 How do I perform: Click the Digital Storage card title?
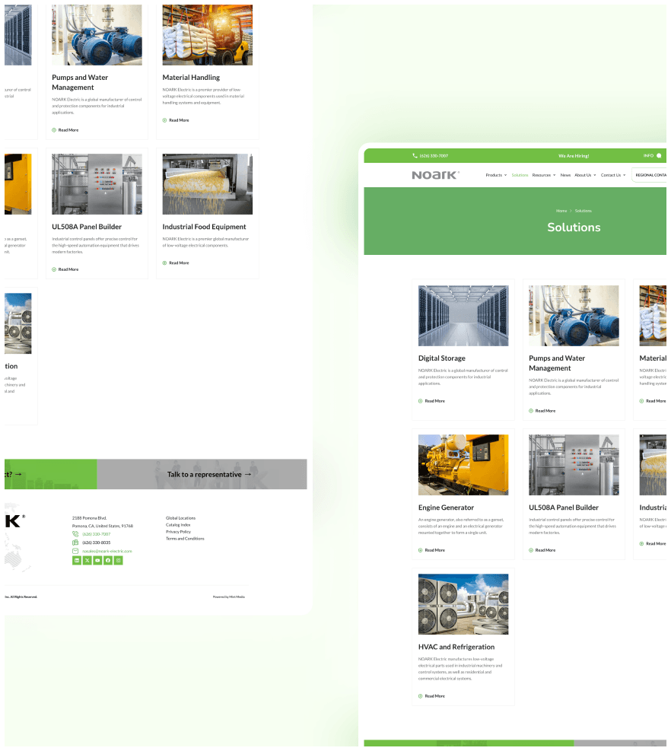pyautogui.click(x=441, y=358)
